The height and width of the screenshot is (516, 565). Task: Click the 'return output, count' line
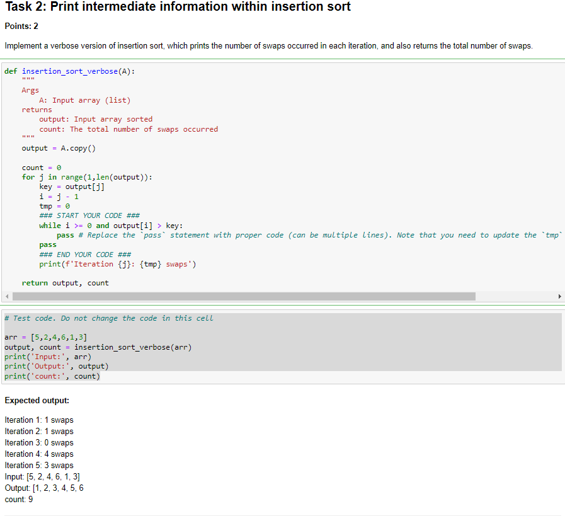[66, 284]
